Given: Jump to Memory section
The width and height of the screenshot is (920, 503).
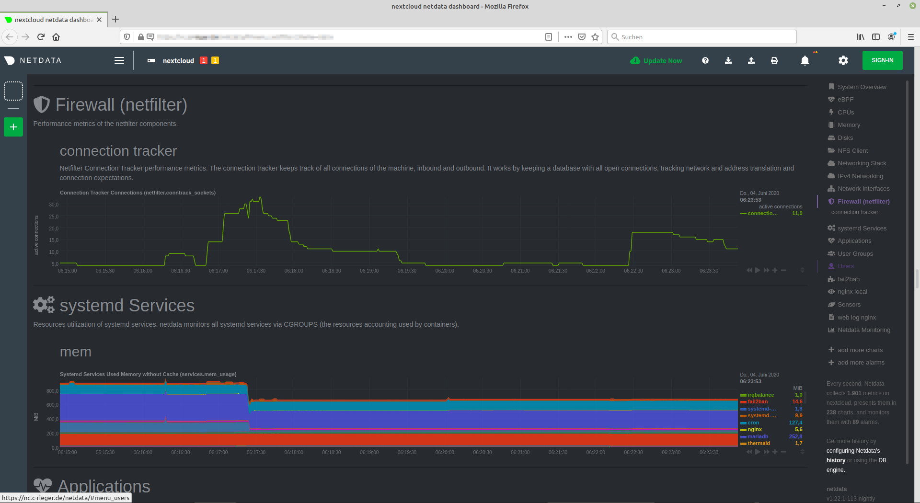Looking at the screenshot, I should (844, 125).
